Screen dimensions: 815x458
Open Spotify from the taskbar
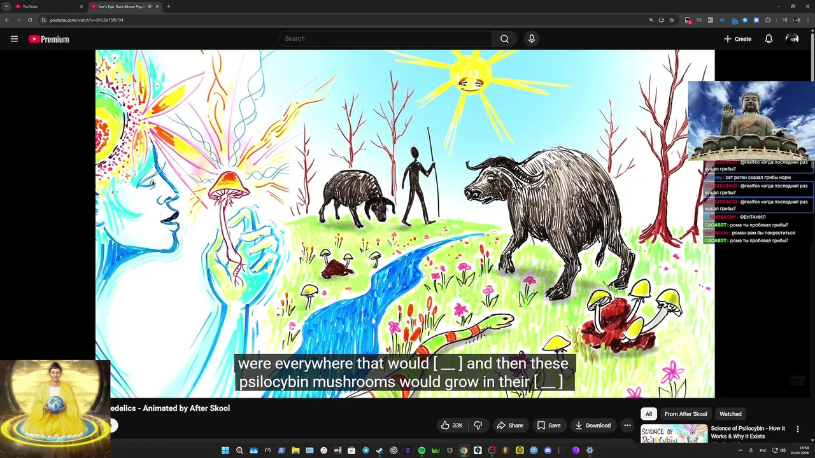coord(422,450)
